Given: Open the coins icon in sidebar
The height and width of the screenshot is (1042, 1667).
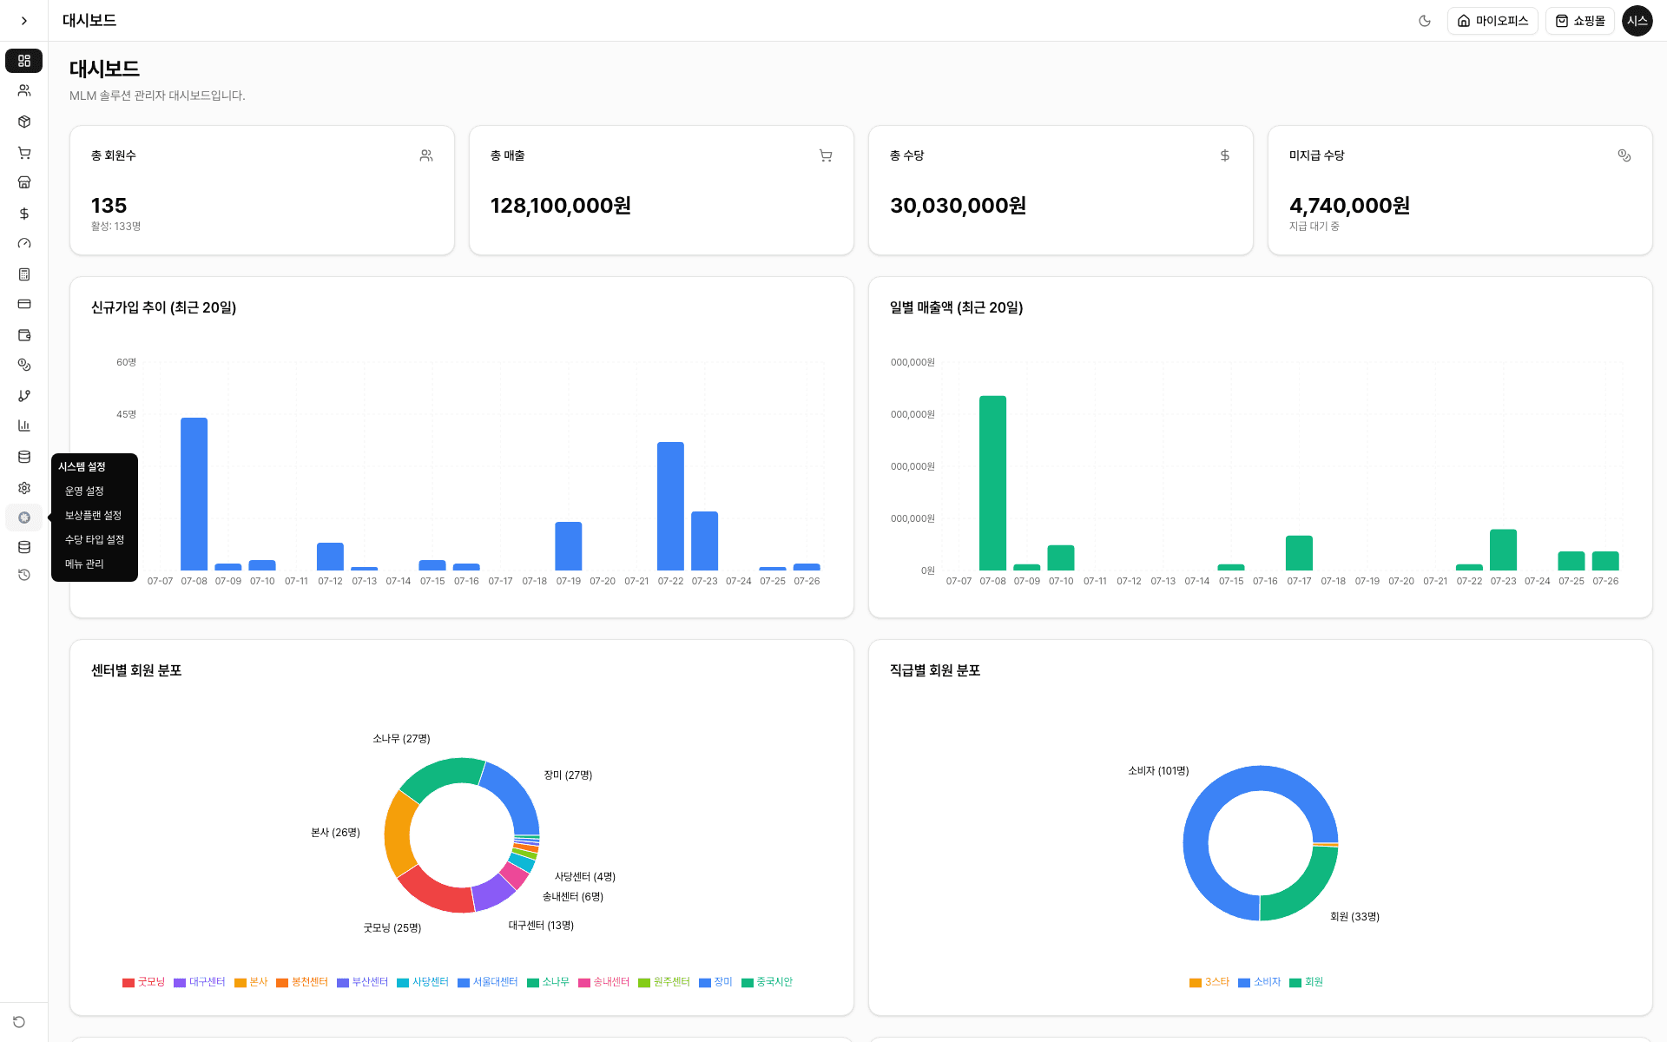Looking at the screenshot, I should click(x=24, y=366).
